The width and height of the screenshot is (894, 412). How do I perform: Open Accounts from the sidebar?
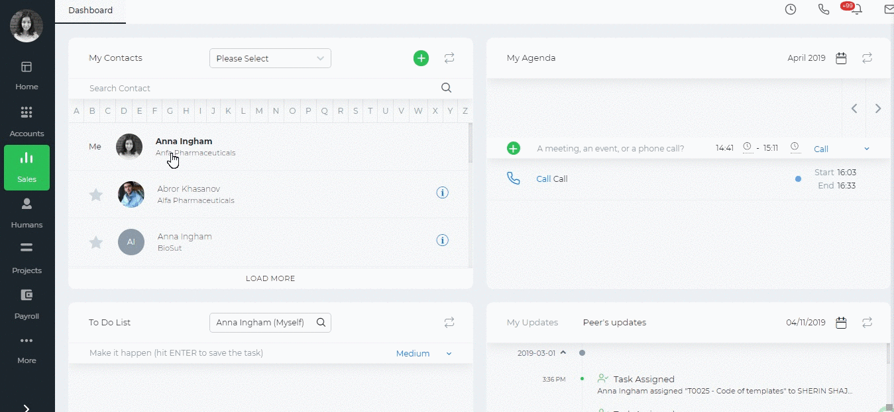(x=27, y=122)
